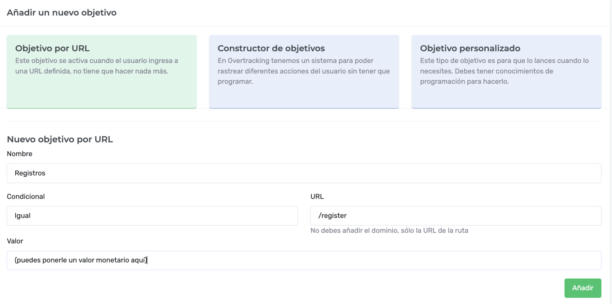Screen dimensions: 612x304
Task: Click the Nombre field containing Registros
Action: click(x=304, y=173)
